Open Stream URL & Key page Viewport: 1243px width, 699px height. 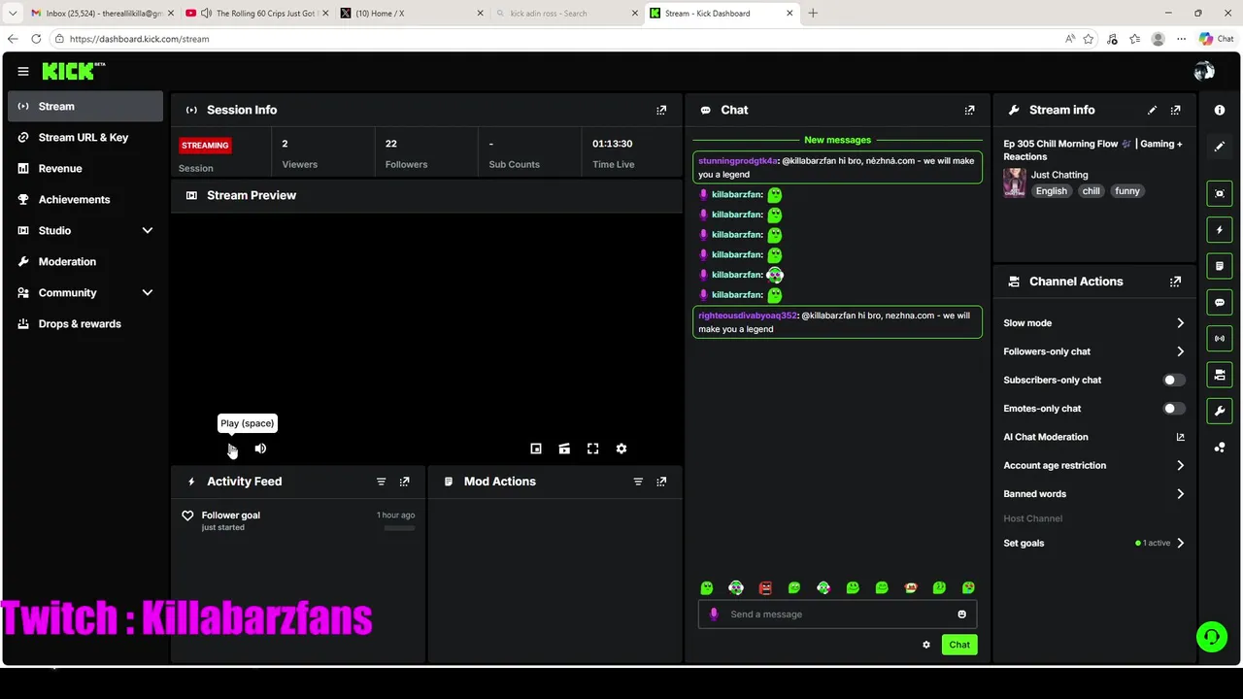pyautogui.click(x=85, y=137)
